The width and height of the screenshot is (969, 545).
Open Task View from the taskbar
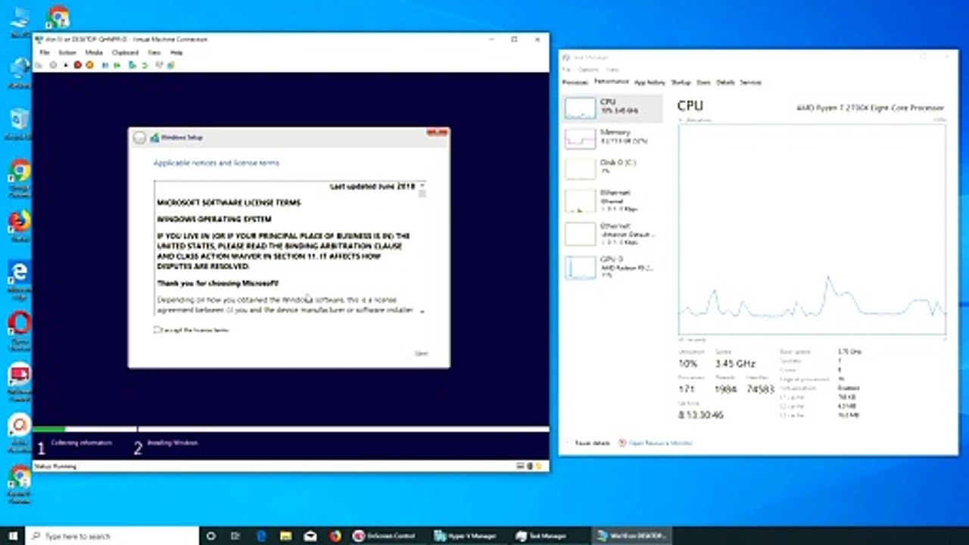point(235,535)
